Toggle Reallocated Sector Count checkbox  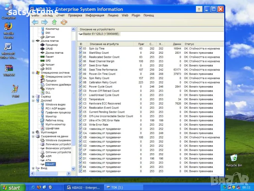pyautogui.click(x=81, y=57)
